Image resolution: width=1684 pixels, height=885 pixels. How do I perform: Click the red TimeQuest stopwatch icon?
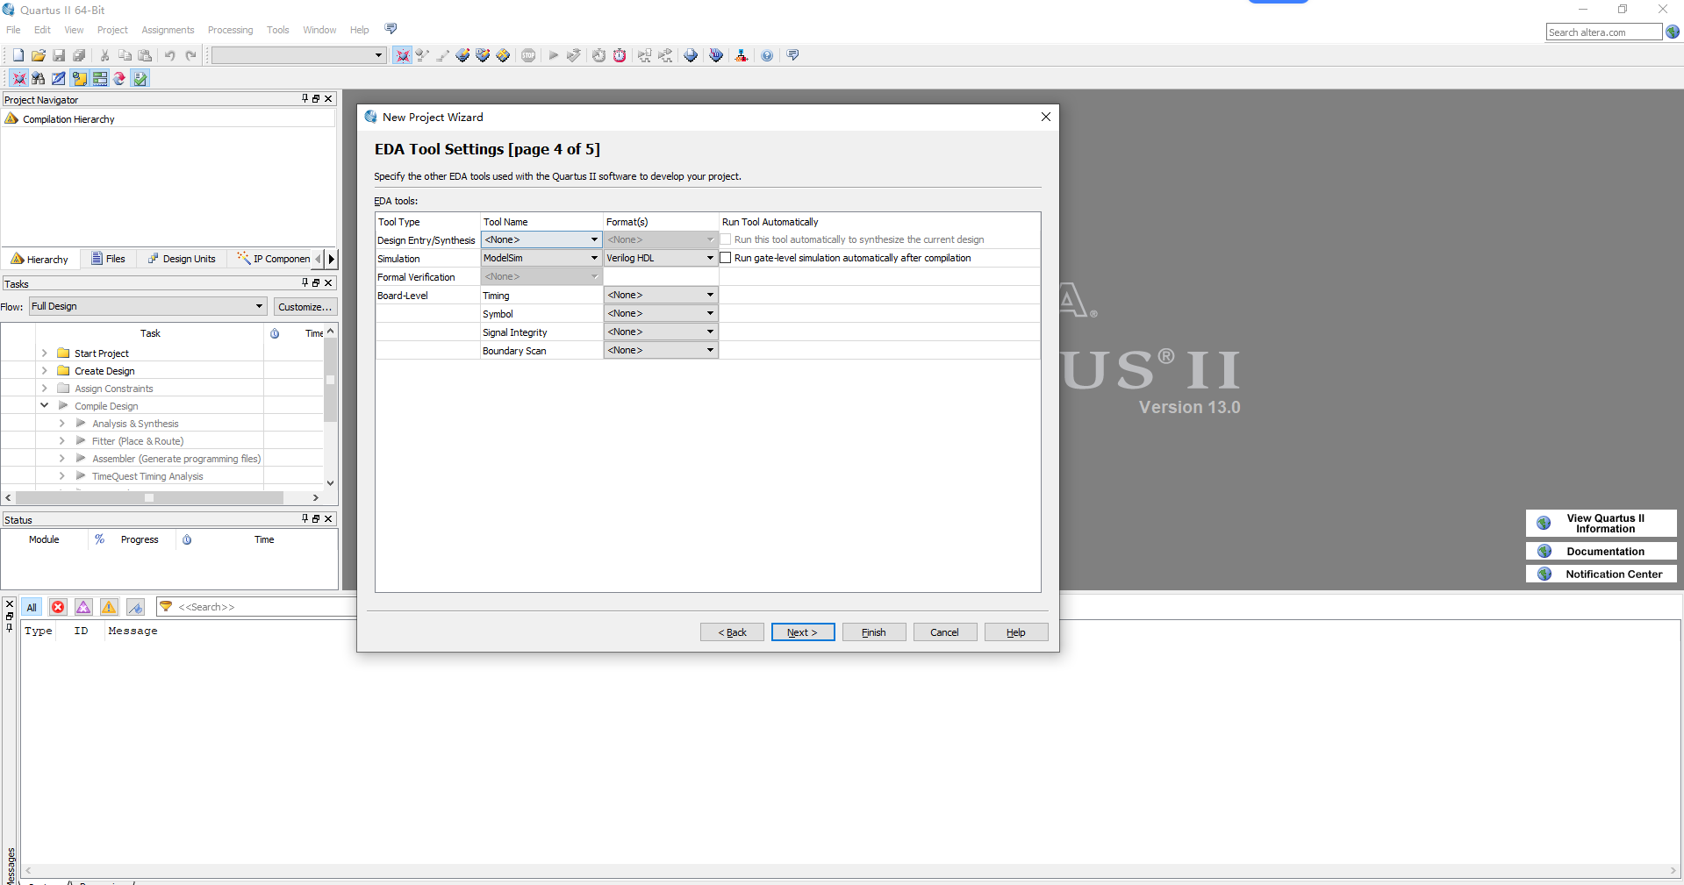tap(620, 55)
